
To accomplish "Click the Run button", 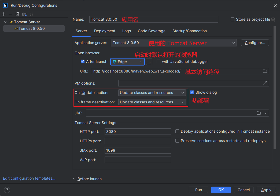I will click(x=198, y=190).
